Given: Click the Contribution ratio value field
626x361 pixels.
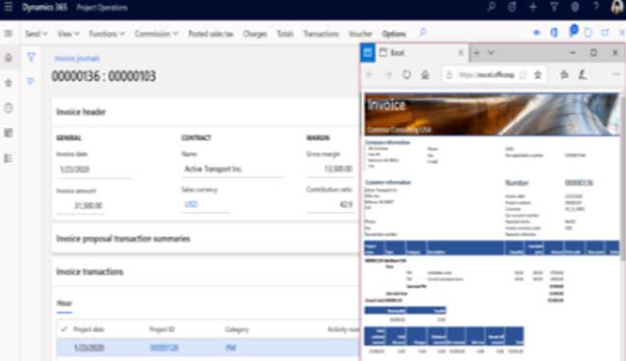Looking at the screenshot, I should pyautogui.click(x=330, y=205).
